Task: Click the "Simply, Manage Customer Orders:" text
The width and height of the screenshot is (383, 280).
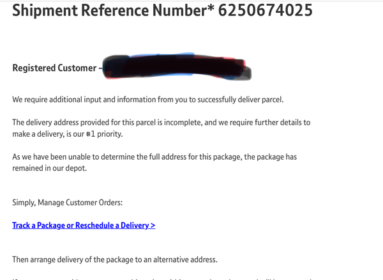Action: point(67,203)
